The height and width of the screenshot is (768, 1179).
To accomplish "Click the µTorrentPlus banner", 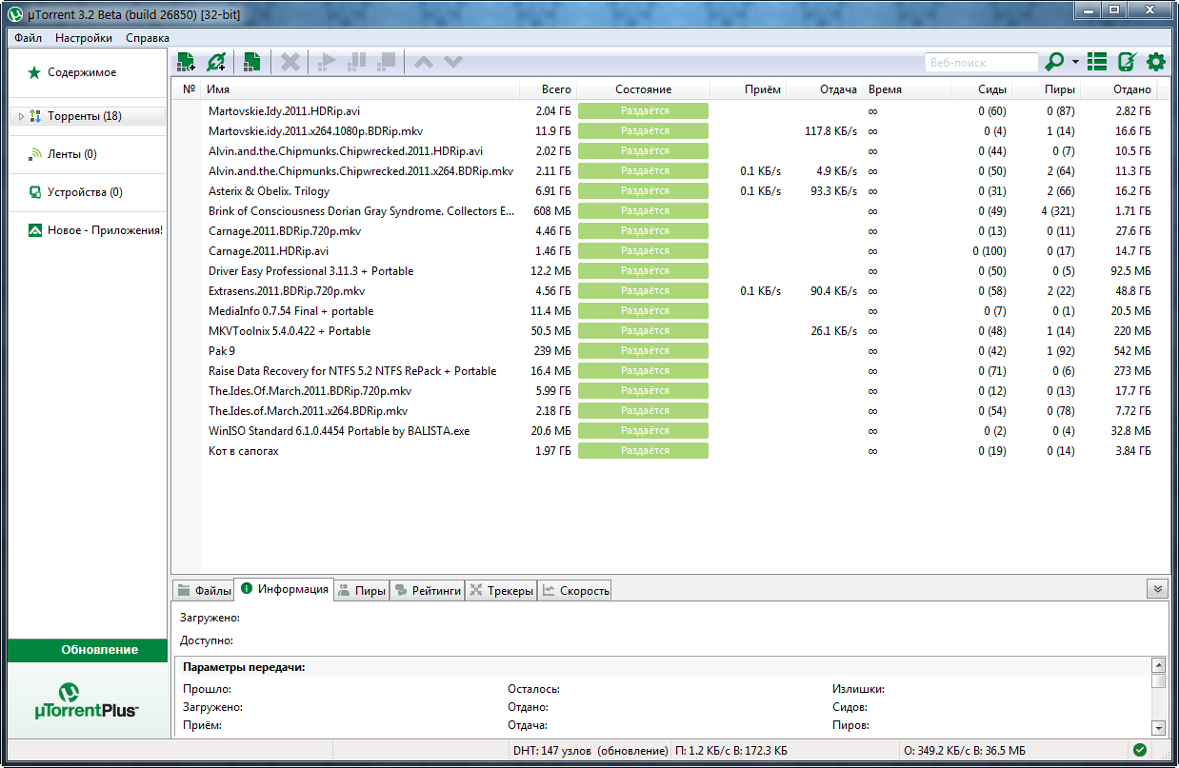I will click(x=87, y=699).
